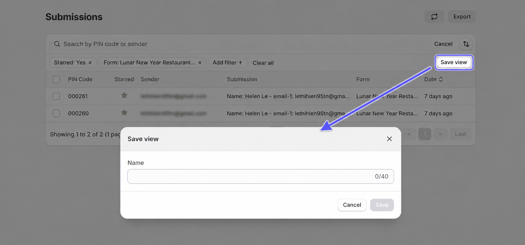Focus the Name input field
The height and width of the screenshot is (245, 525).
point(260,176)
